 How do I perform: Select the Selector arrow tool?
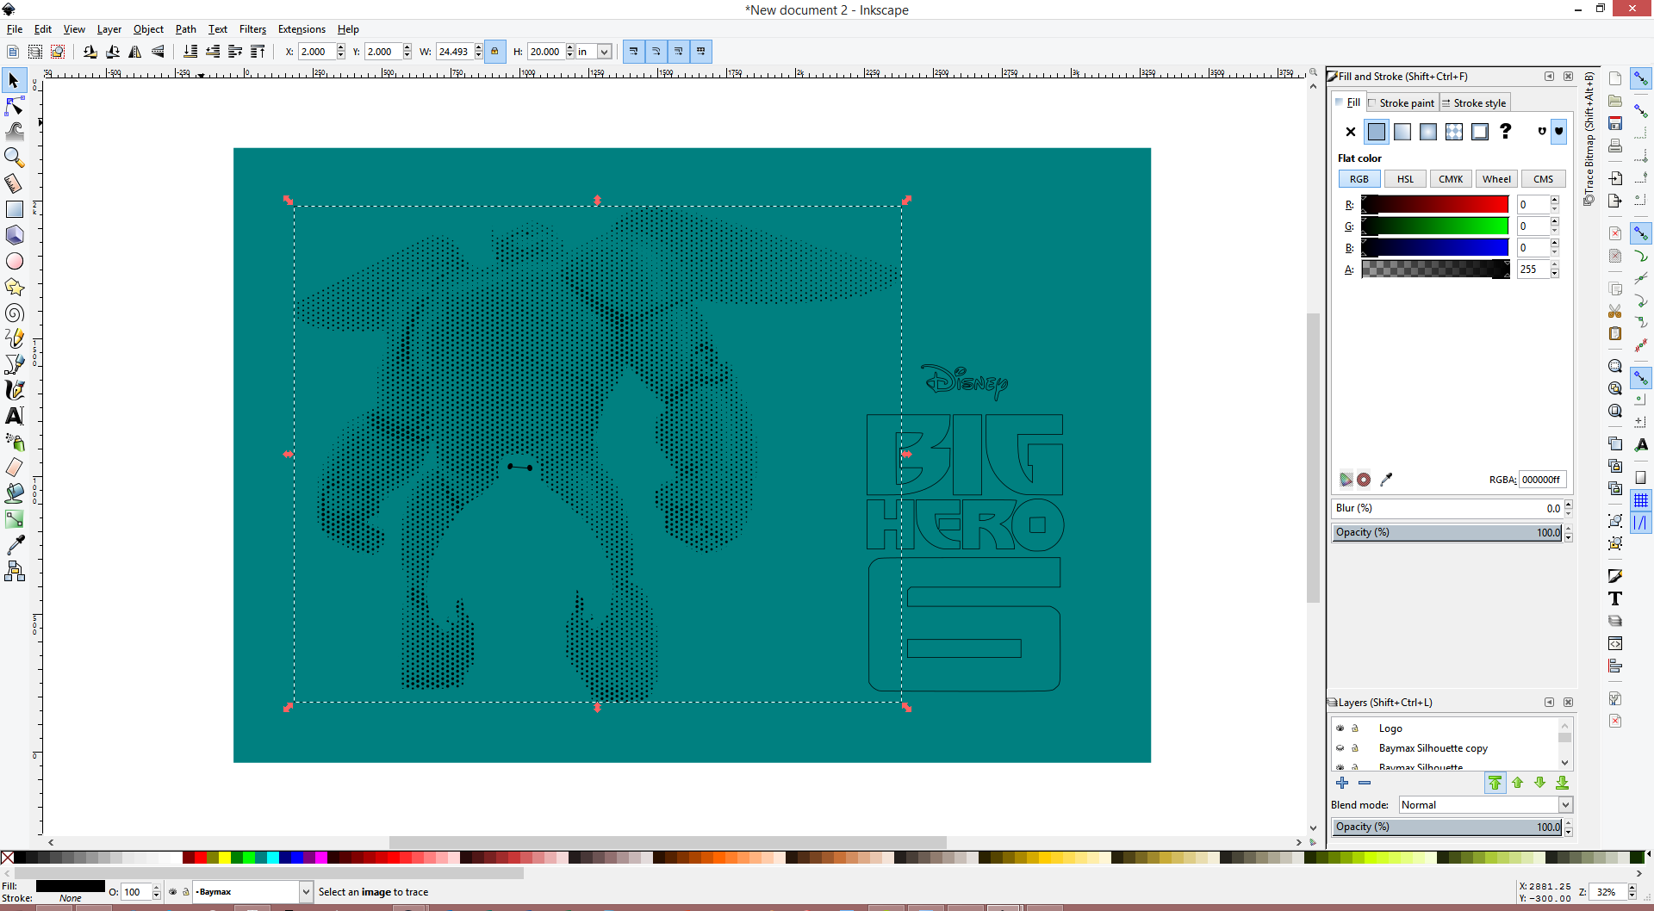(x=14, y=81)
